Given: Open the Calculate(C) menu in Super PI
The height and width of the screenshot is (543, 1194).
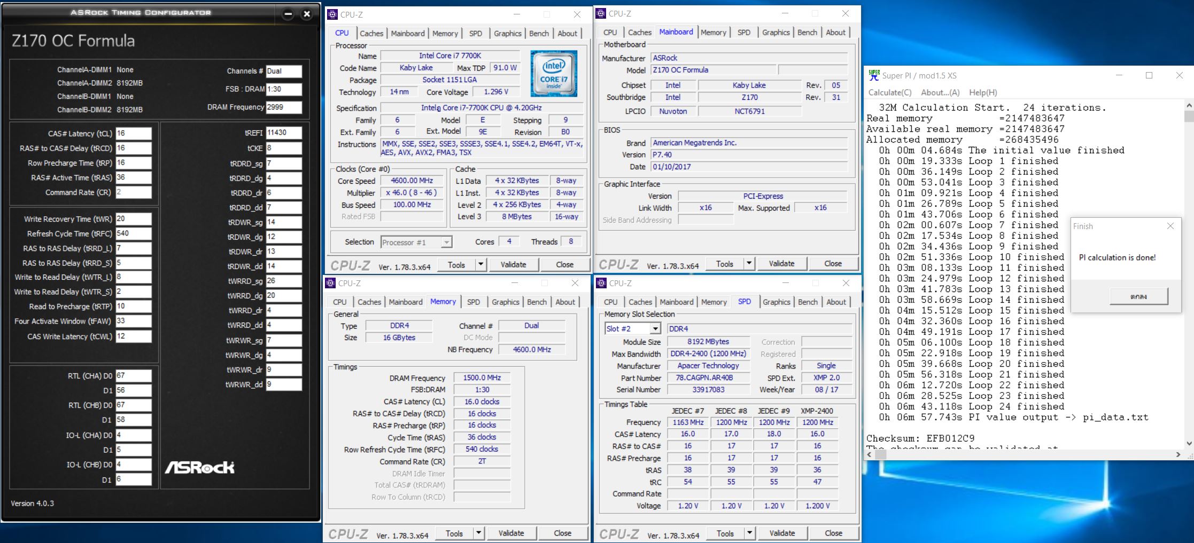Looking at the screenshot, I should (x=889, y=92).
